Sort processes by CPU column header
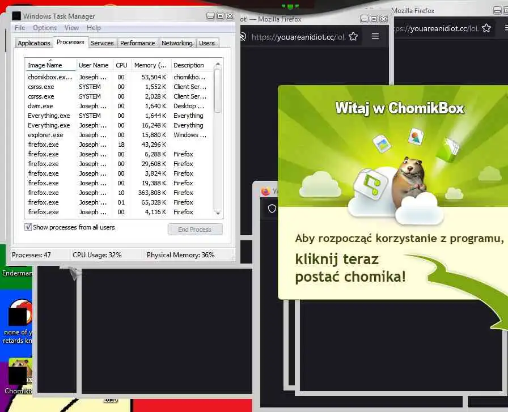The image size is (508, 412). [x=121, y=65]
